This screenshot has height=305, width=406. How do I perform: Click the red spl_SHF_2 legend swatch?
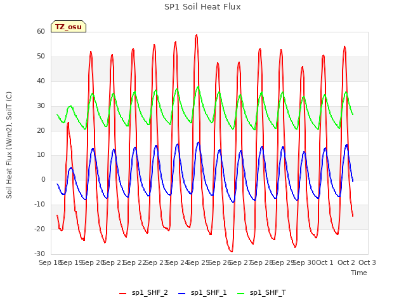click(122, 294)
